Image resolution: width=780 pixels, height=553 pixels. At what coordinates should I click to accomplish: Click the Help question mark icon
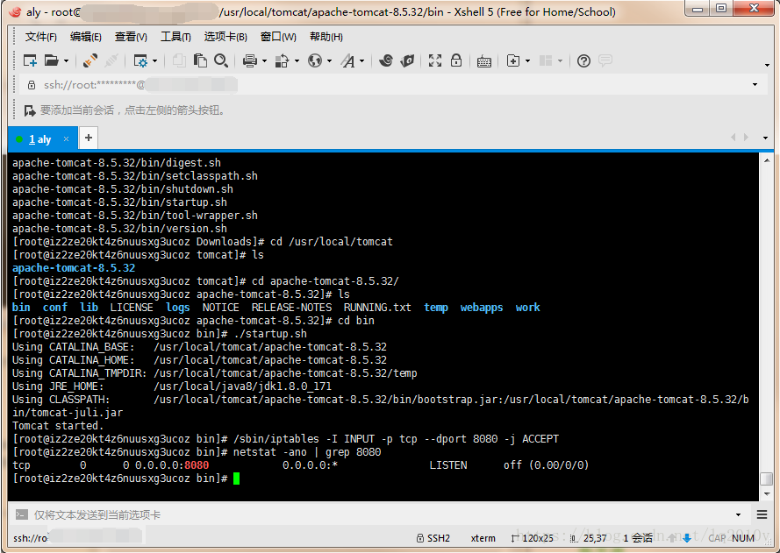point(583,60)
